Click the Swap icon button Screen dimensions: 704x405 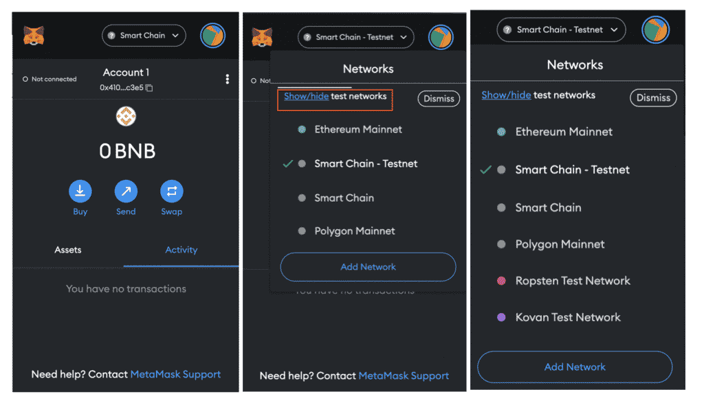(171, 191)
